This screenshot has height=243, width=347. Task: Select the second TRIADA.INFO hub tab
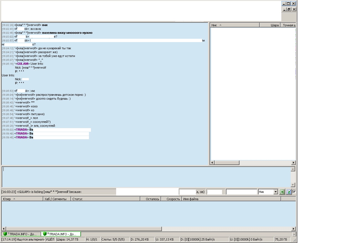tap(61, 234)
